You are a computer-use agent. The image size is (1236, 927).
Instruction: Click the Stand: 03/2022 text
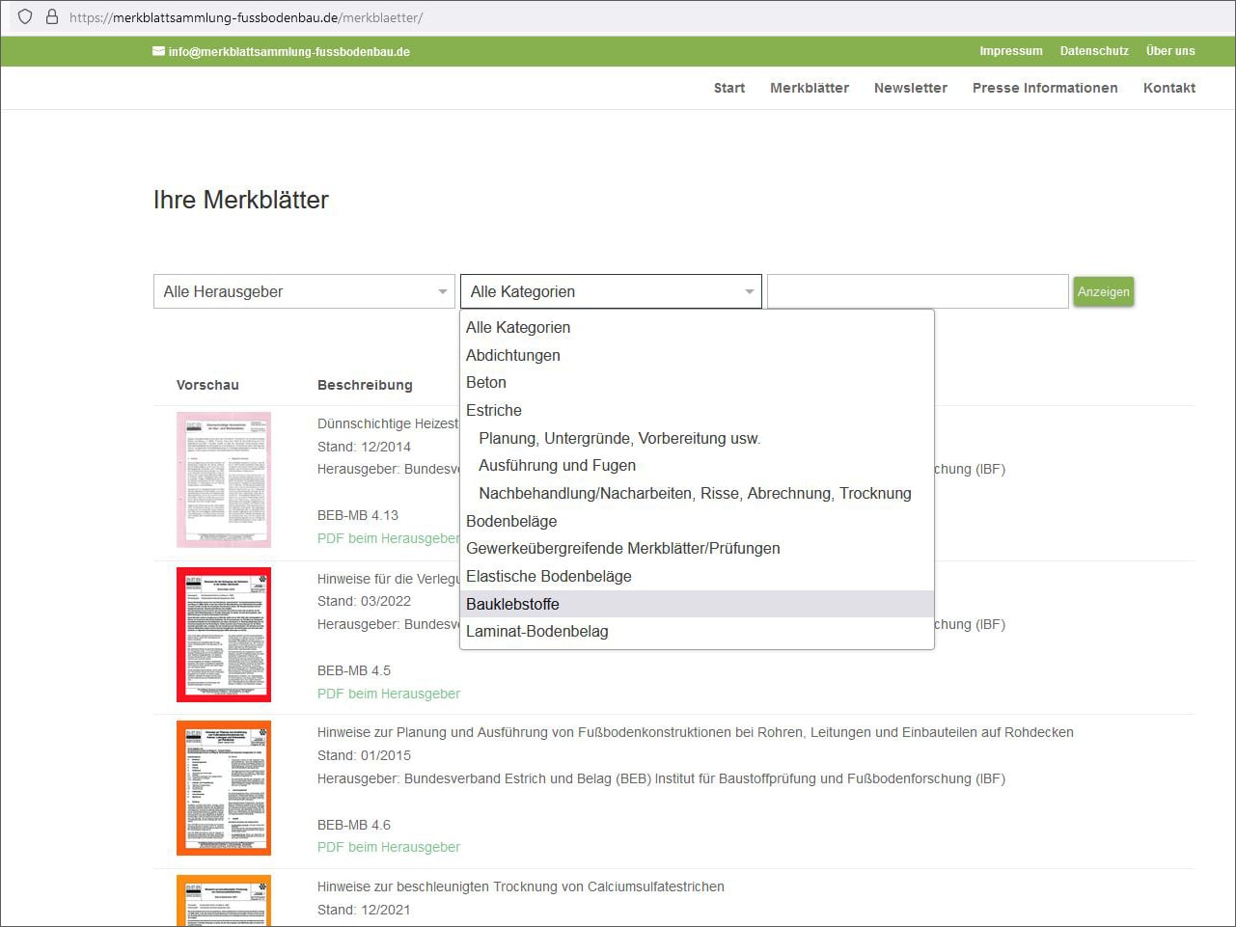tap(364, 601)
